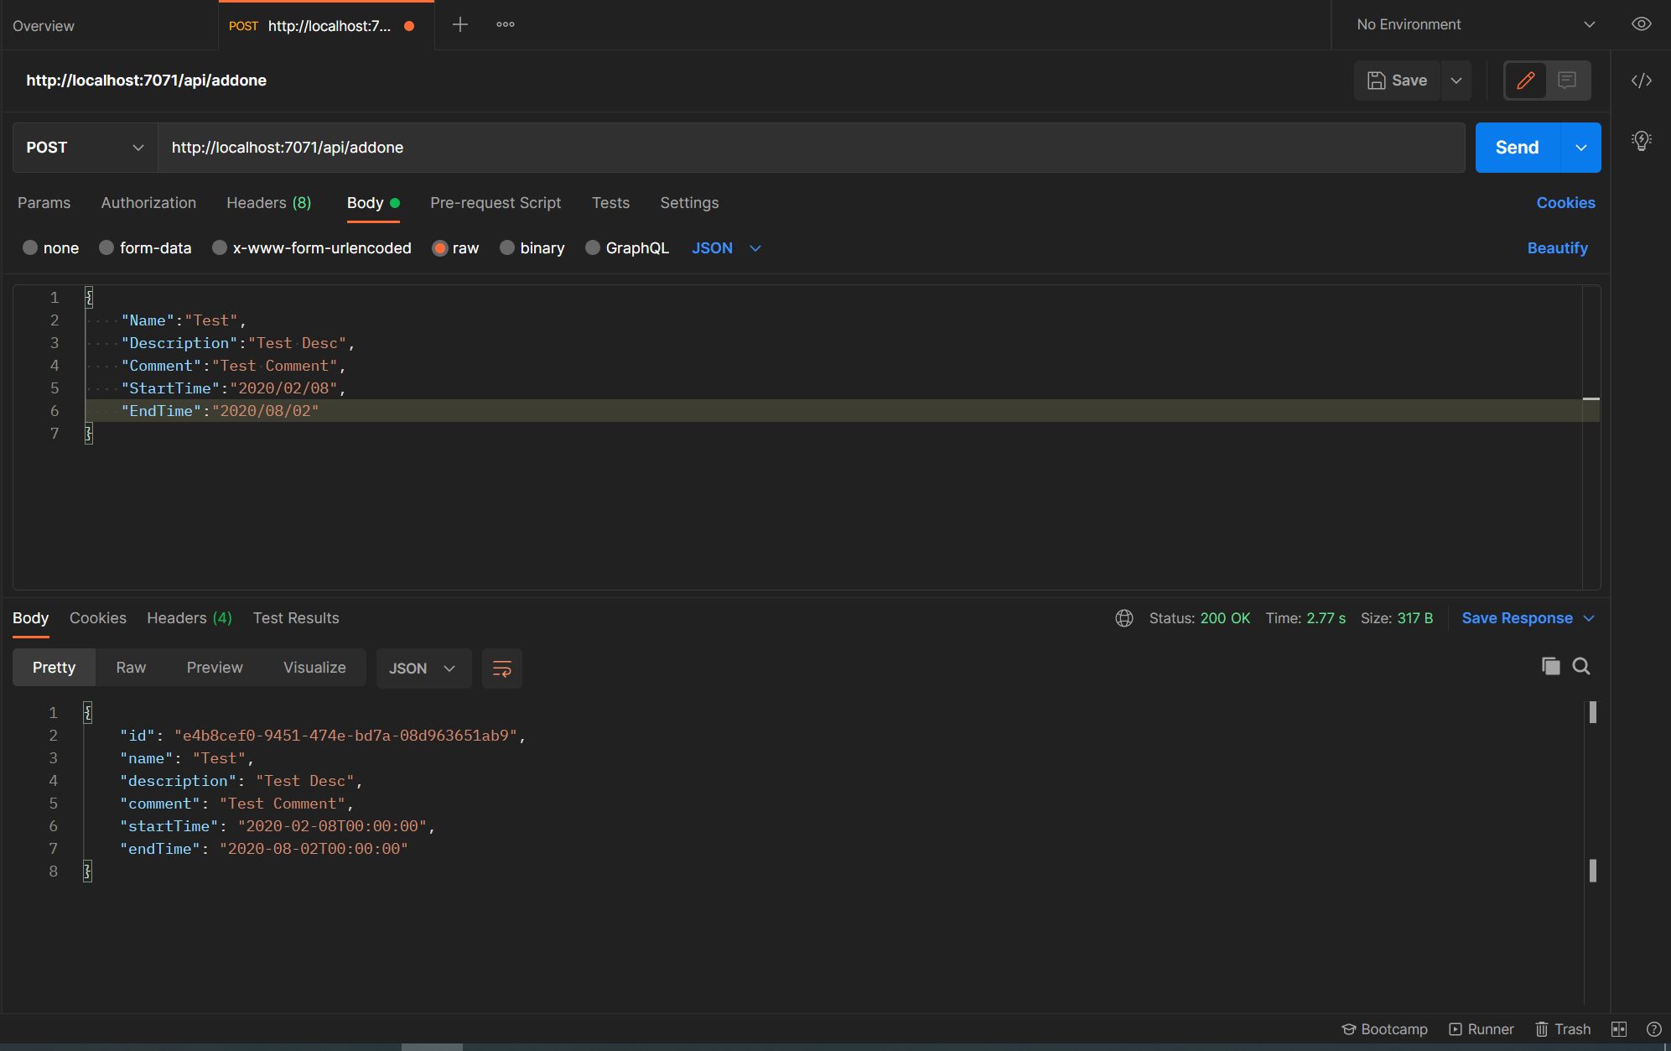Screen dimensions: 1671x1051
Task: Expand the Save options arrow
Action: [1456, 81]
